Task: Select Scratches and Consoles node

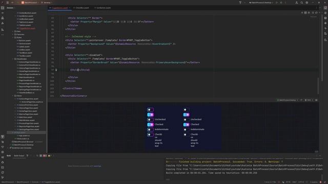Action: [x=22, y=148]
